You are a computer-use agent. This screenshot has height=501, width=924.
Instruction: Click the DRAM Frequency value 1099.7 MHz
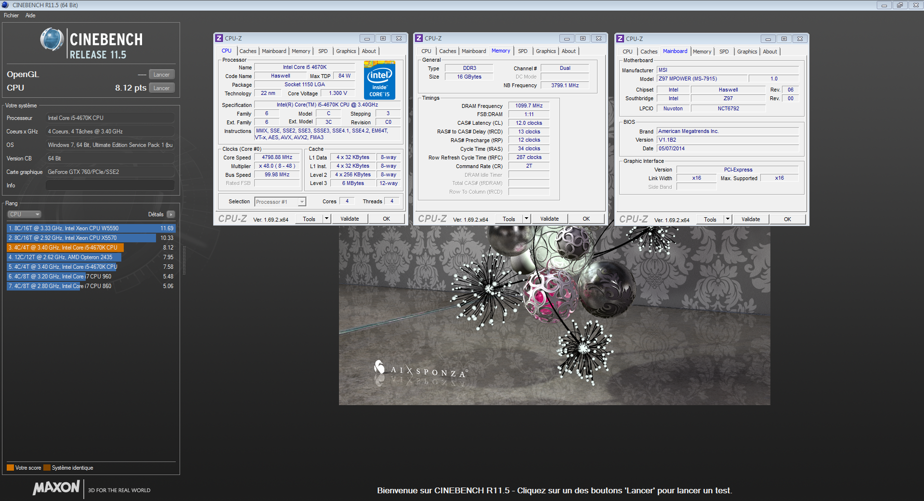pos(529,106)
